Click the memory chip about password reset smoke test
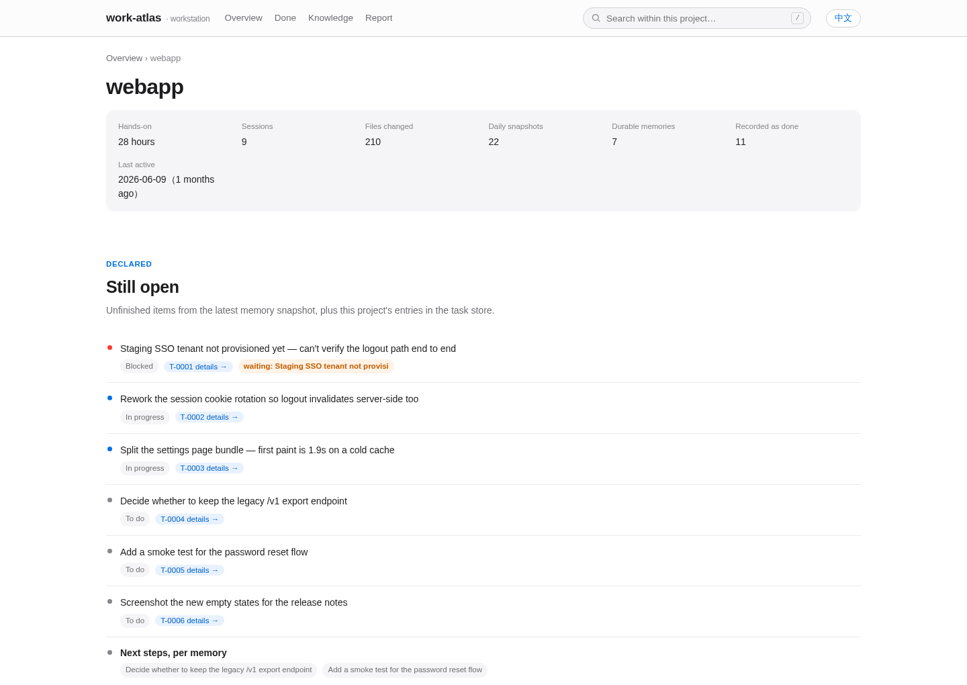The height and width of the screenshot is (685, 967). (405, 670)
